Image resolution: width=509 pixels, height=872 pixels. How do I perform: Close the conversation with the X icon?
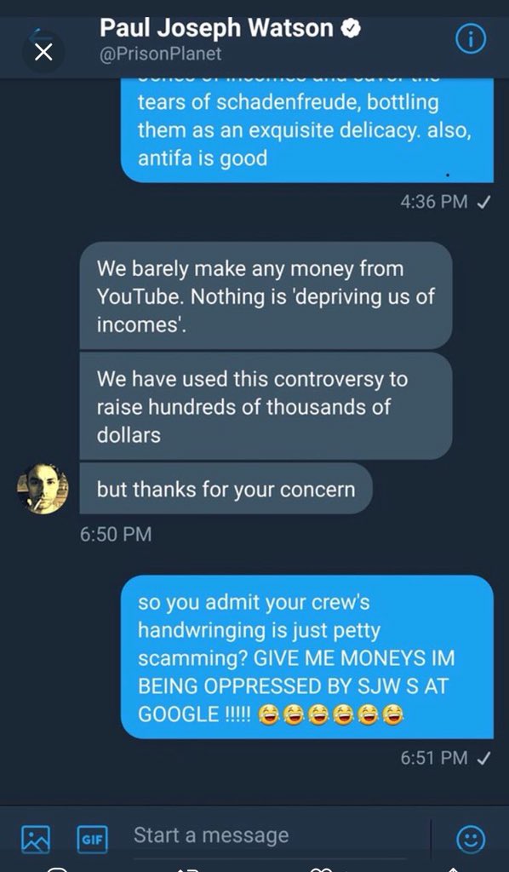click(43, 53)
